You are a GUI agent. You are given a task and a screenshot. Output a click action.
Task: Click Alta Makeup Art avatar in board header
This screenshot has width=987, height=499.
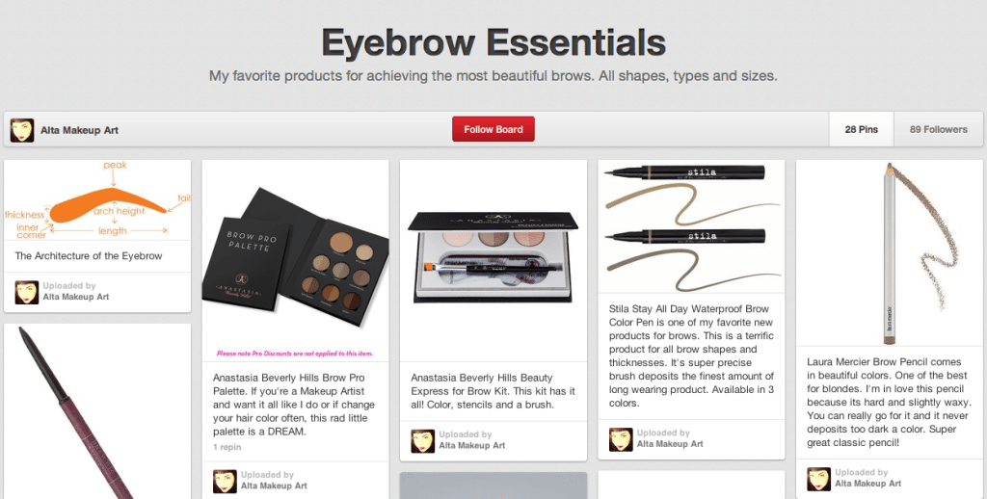click(x=22, y=130)
